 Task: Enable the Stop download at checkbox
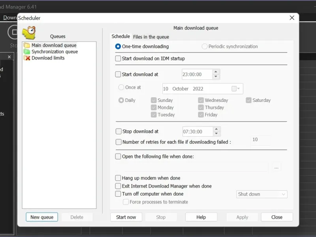(x=118, y=132)
